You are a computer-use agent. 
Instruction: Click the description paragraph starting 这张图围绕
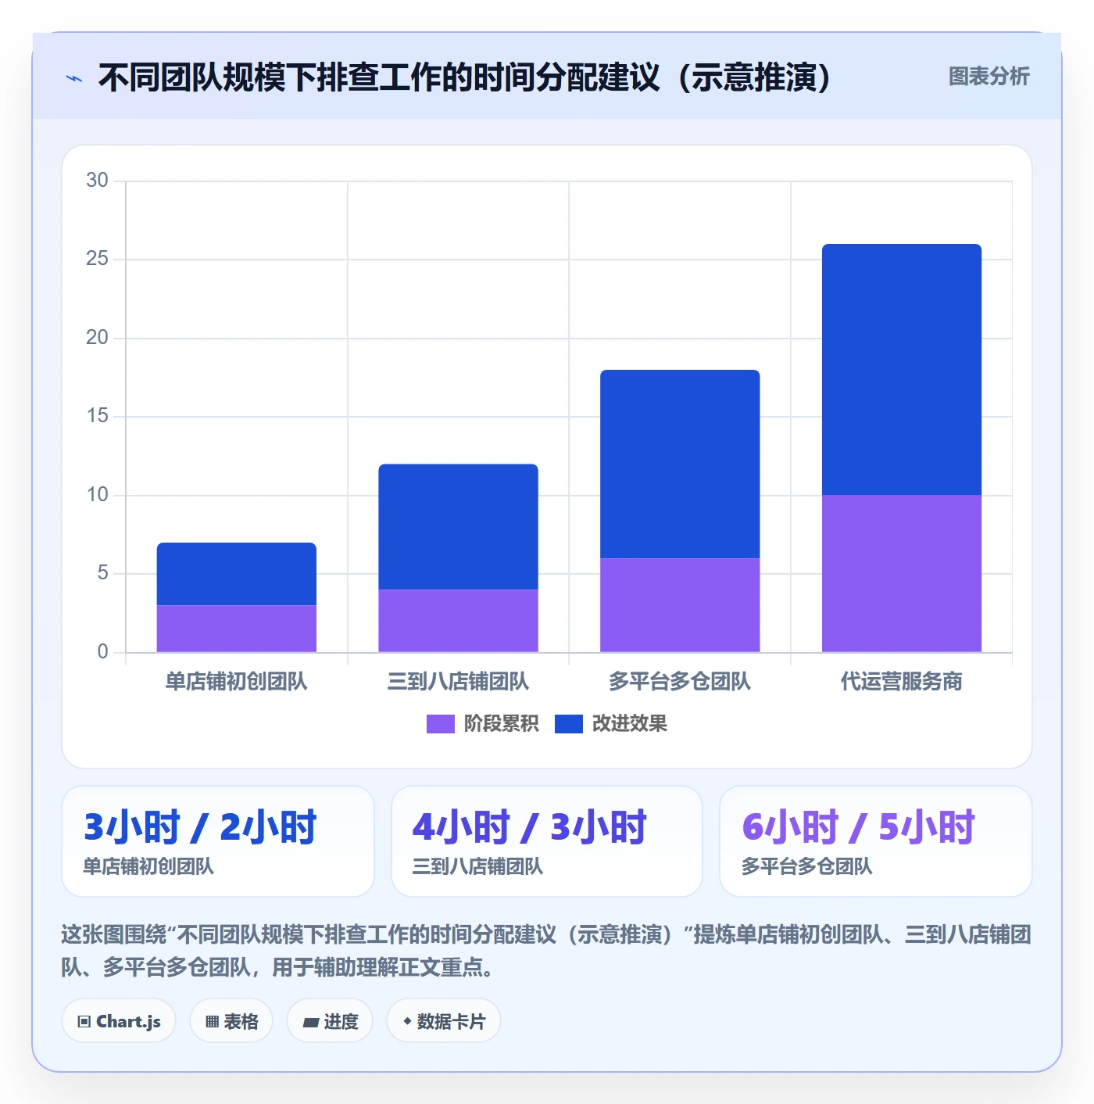point(546,951)
